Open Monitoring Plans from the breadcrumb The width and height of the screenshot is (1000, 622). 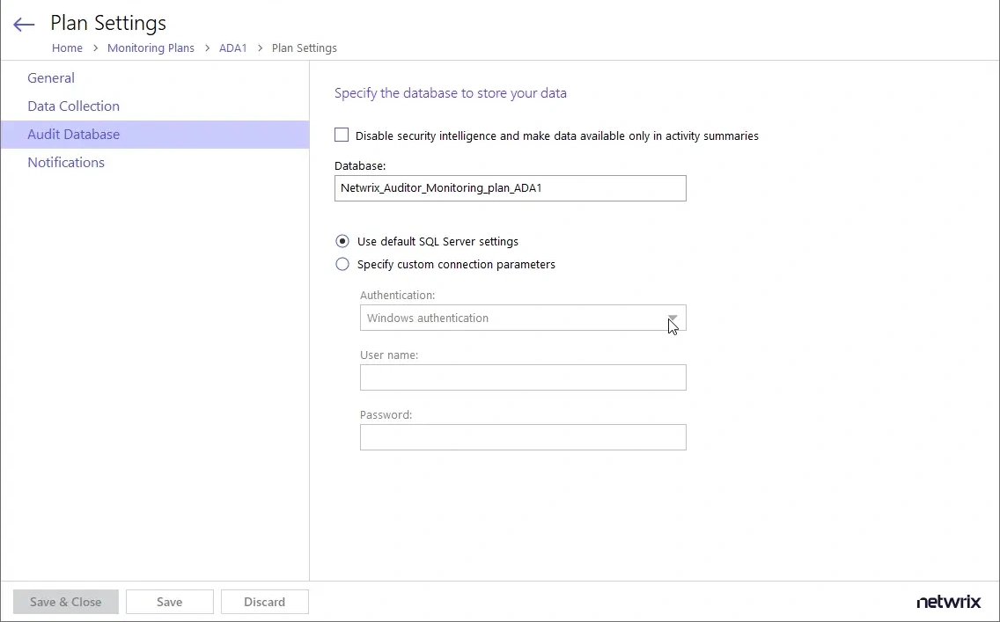[151, 48]
